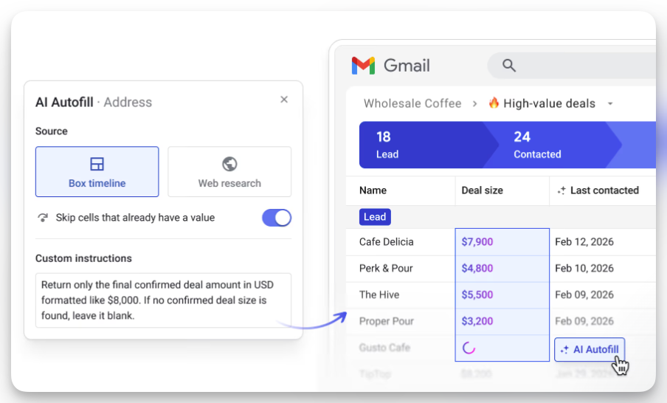Select Box timeline as source
667x403 pixels.
(x=97, y=171)
